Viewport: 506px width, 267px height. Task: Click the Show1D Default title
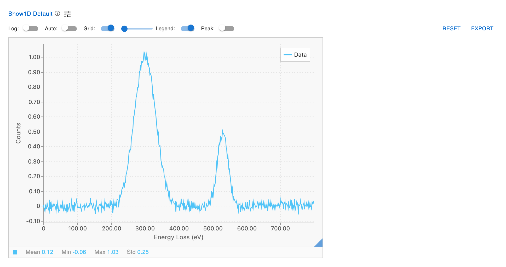coord(30,14)
